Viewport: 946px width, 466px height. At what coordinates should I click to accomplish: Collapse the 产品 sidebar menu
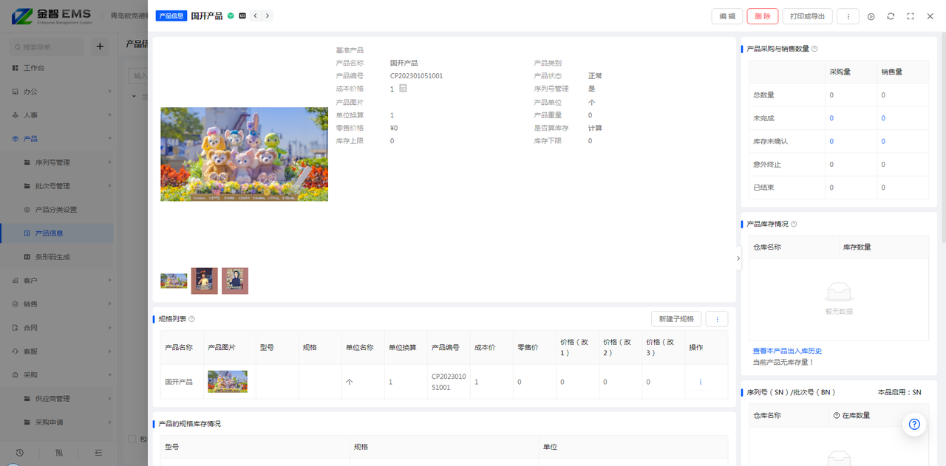tap(57, 139)
